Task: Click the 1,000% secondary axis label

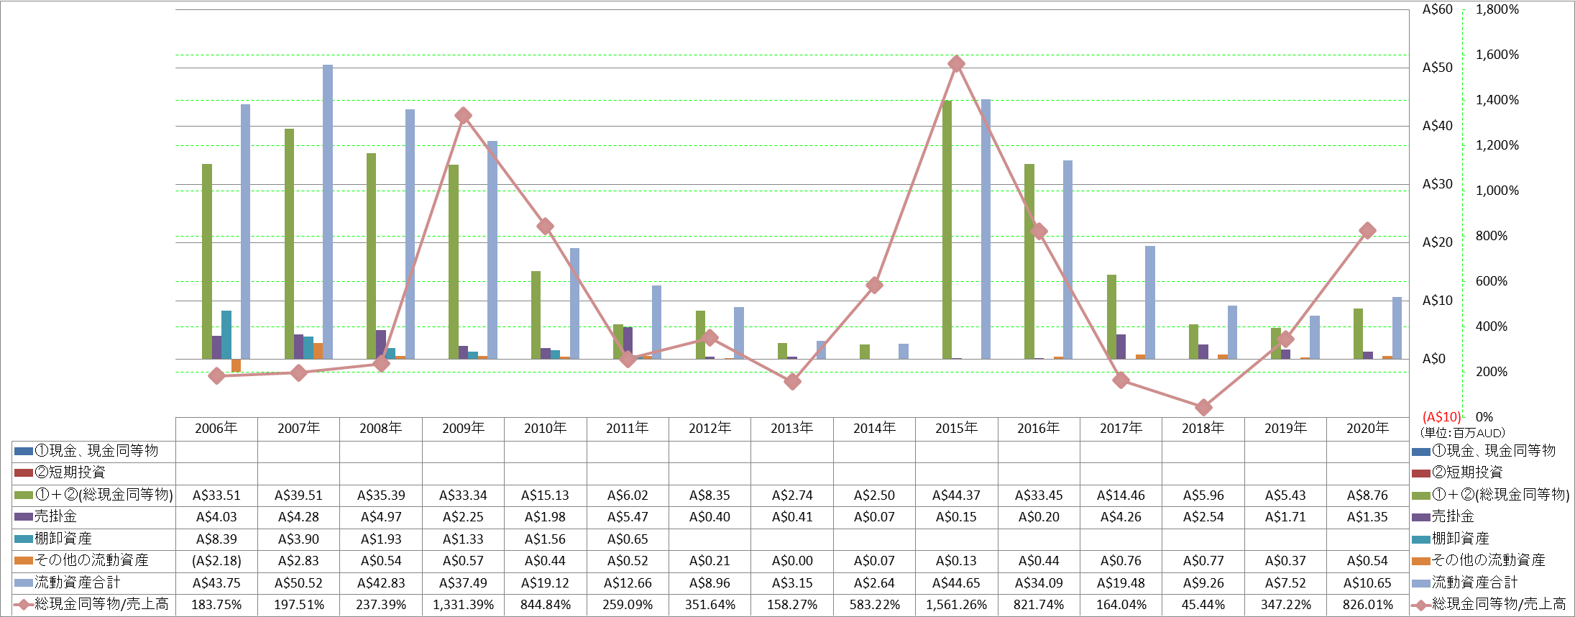Action: point(1497,191)
